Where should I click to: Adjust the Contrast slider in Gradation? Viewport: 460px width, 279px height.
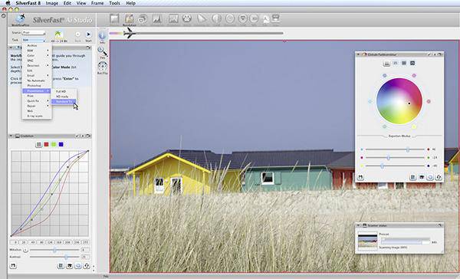click(66, 257)
